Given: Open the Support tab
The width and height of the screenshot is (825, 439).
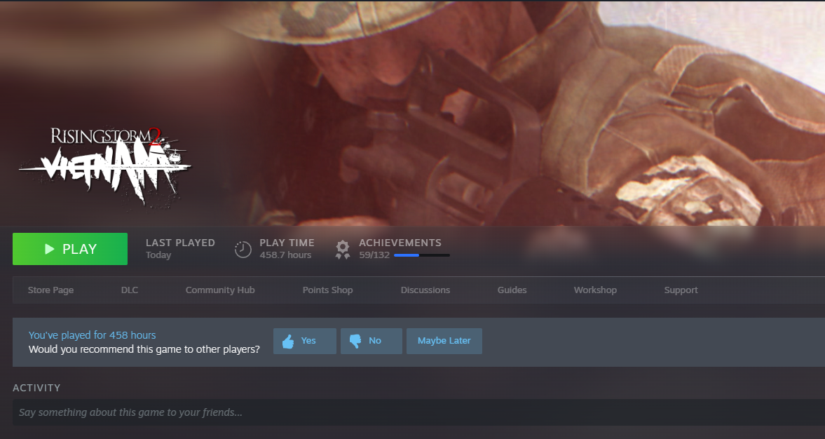Looking at the screenshot, I should coord(681,290).
